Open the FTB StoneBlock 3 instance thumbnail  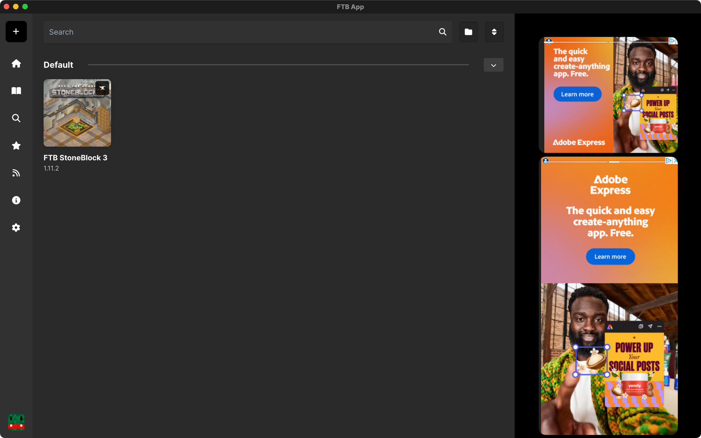point(77,113)
